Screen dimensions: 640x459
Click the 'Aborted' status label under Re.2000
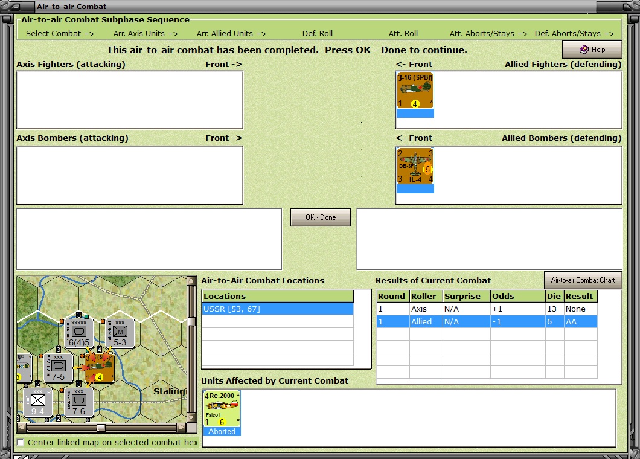[222, 432]
